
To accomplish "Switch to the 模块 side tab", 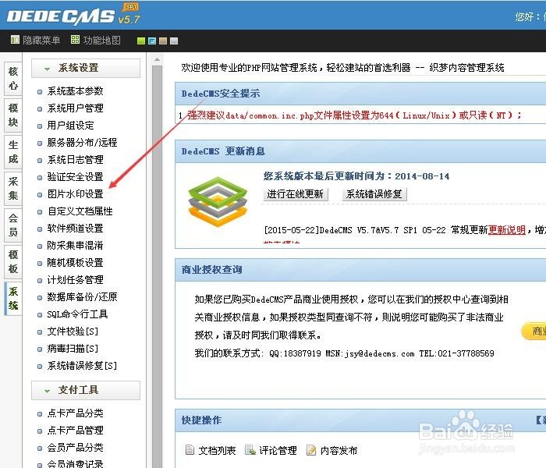I will pyautogui.click(x=13, y=115).
